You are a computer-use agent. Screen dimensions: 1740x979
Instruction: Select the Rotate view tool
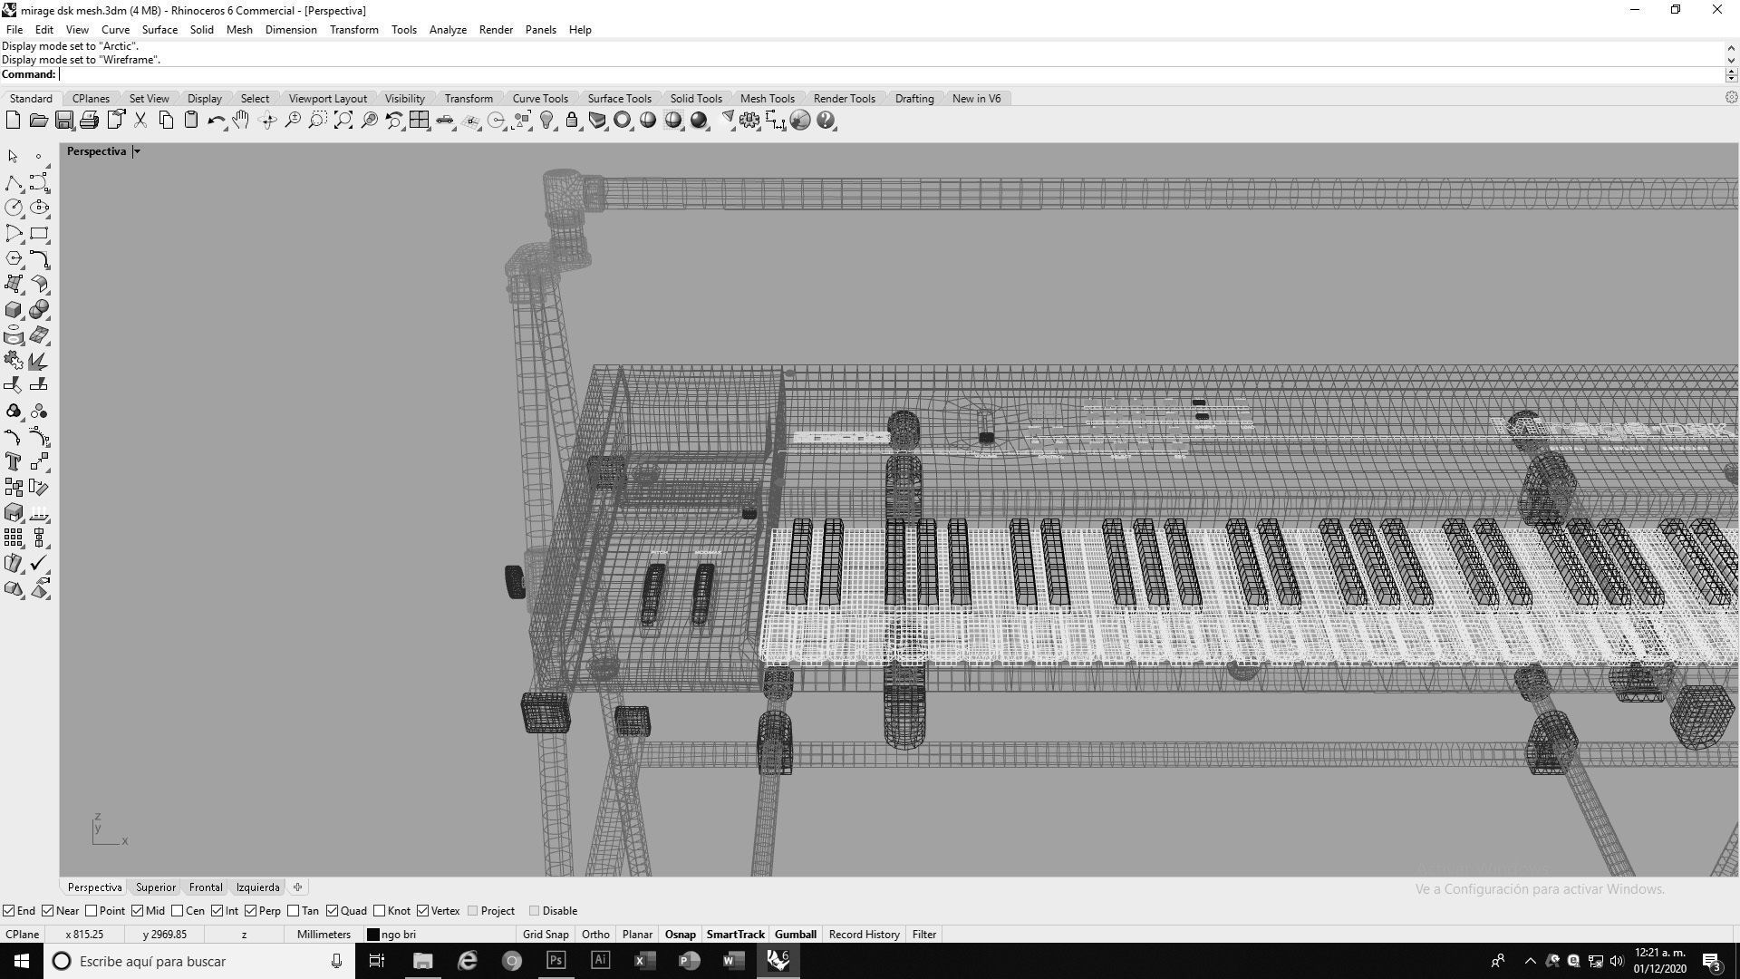pos(267,120)
